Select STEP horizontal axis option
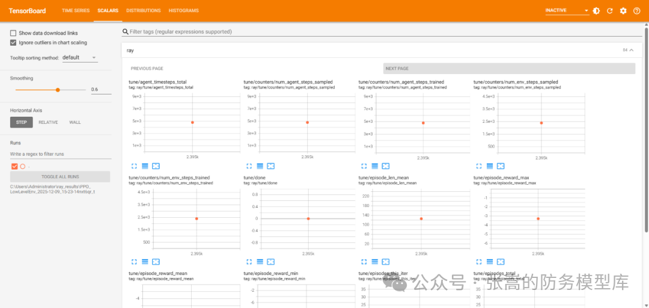This screenshot has height=308, width=649. 22,122
